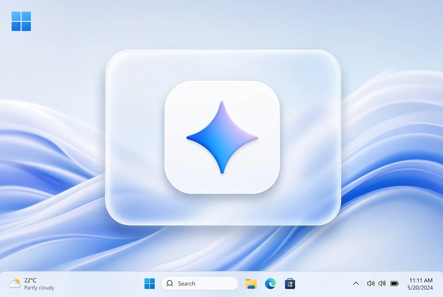Open Microsoft Edge from the taskbar
This screenshot has height=297, width=443.
[270, 283]
